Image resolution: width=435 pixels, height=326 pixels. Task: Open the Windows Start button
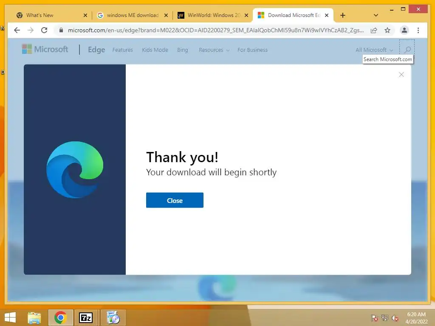tap(10, 318)
